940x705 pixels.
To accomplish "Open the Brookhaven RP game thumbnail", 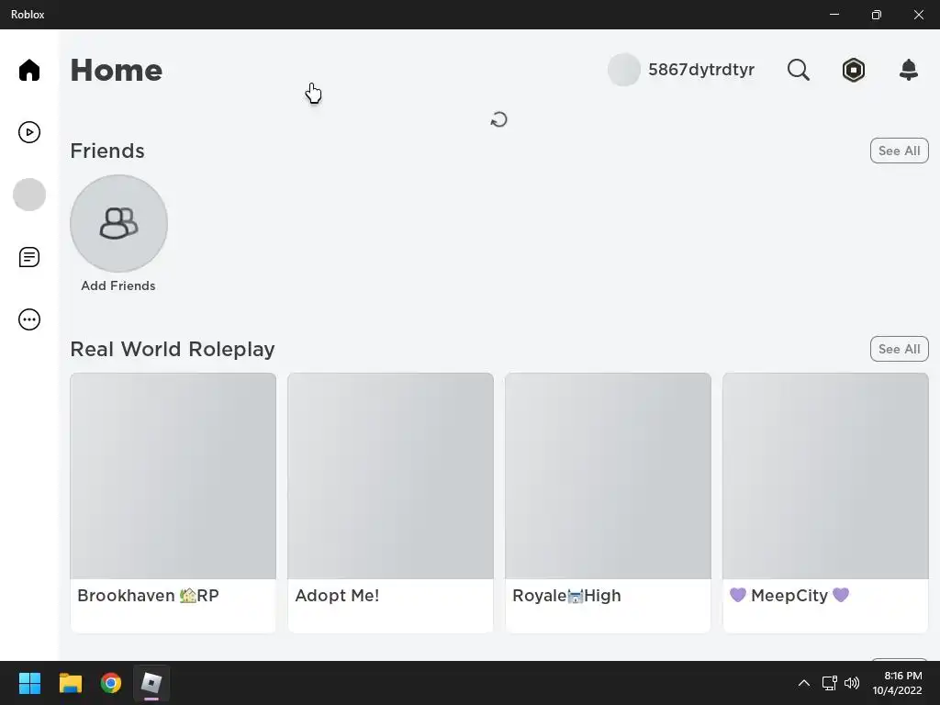I will 173,476.
